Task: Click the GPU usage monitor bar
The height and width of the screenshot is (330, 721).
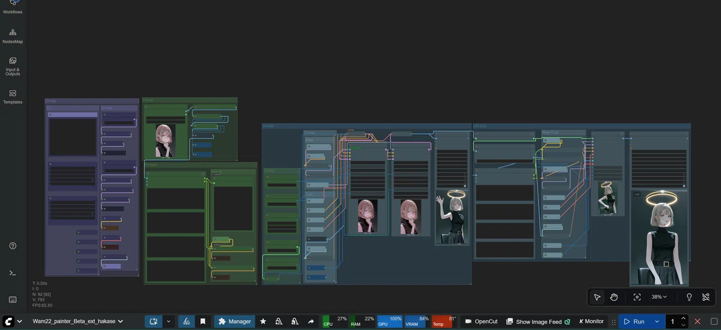Action: click(389, 322)
